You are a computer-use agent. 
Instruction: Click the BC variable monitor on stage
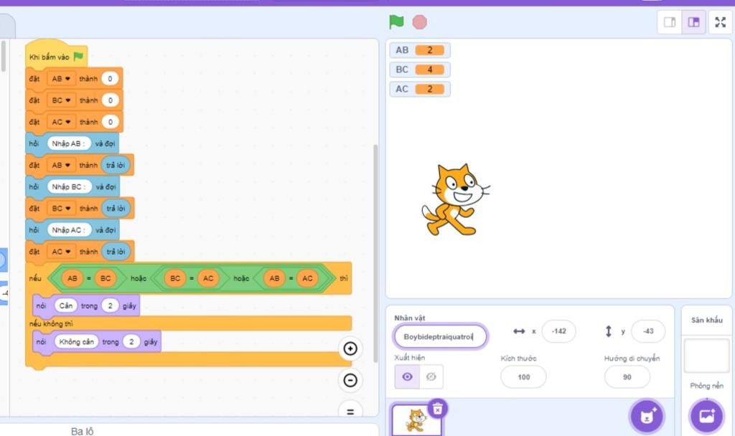click(420, 70)
